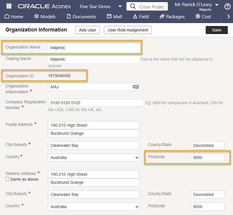Click the search magnifier icon
The height and width of the screenshot is (215, 233).
click(133, 6)
